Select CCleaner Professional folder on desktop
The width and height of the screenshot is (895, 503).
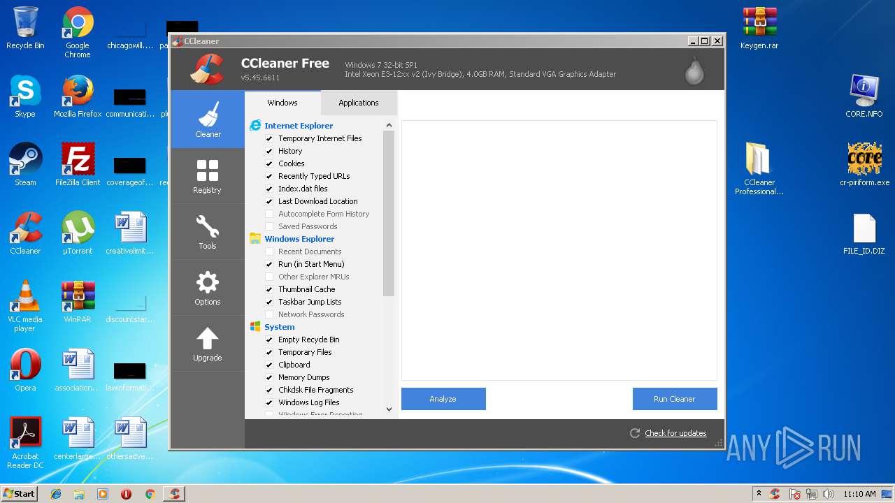click(759, 169)
